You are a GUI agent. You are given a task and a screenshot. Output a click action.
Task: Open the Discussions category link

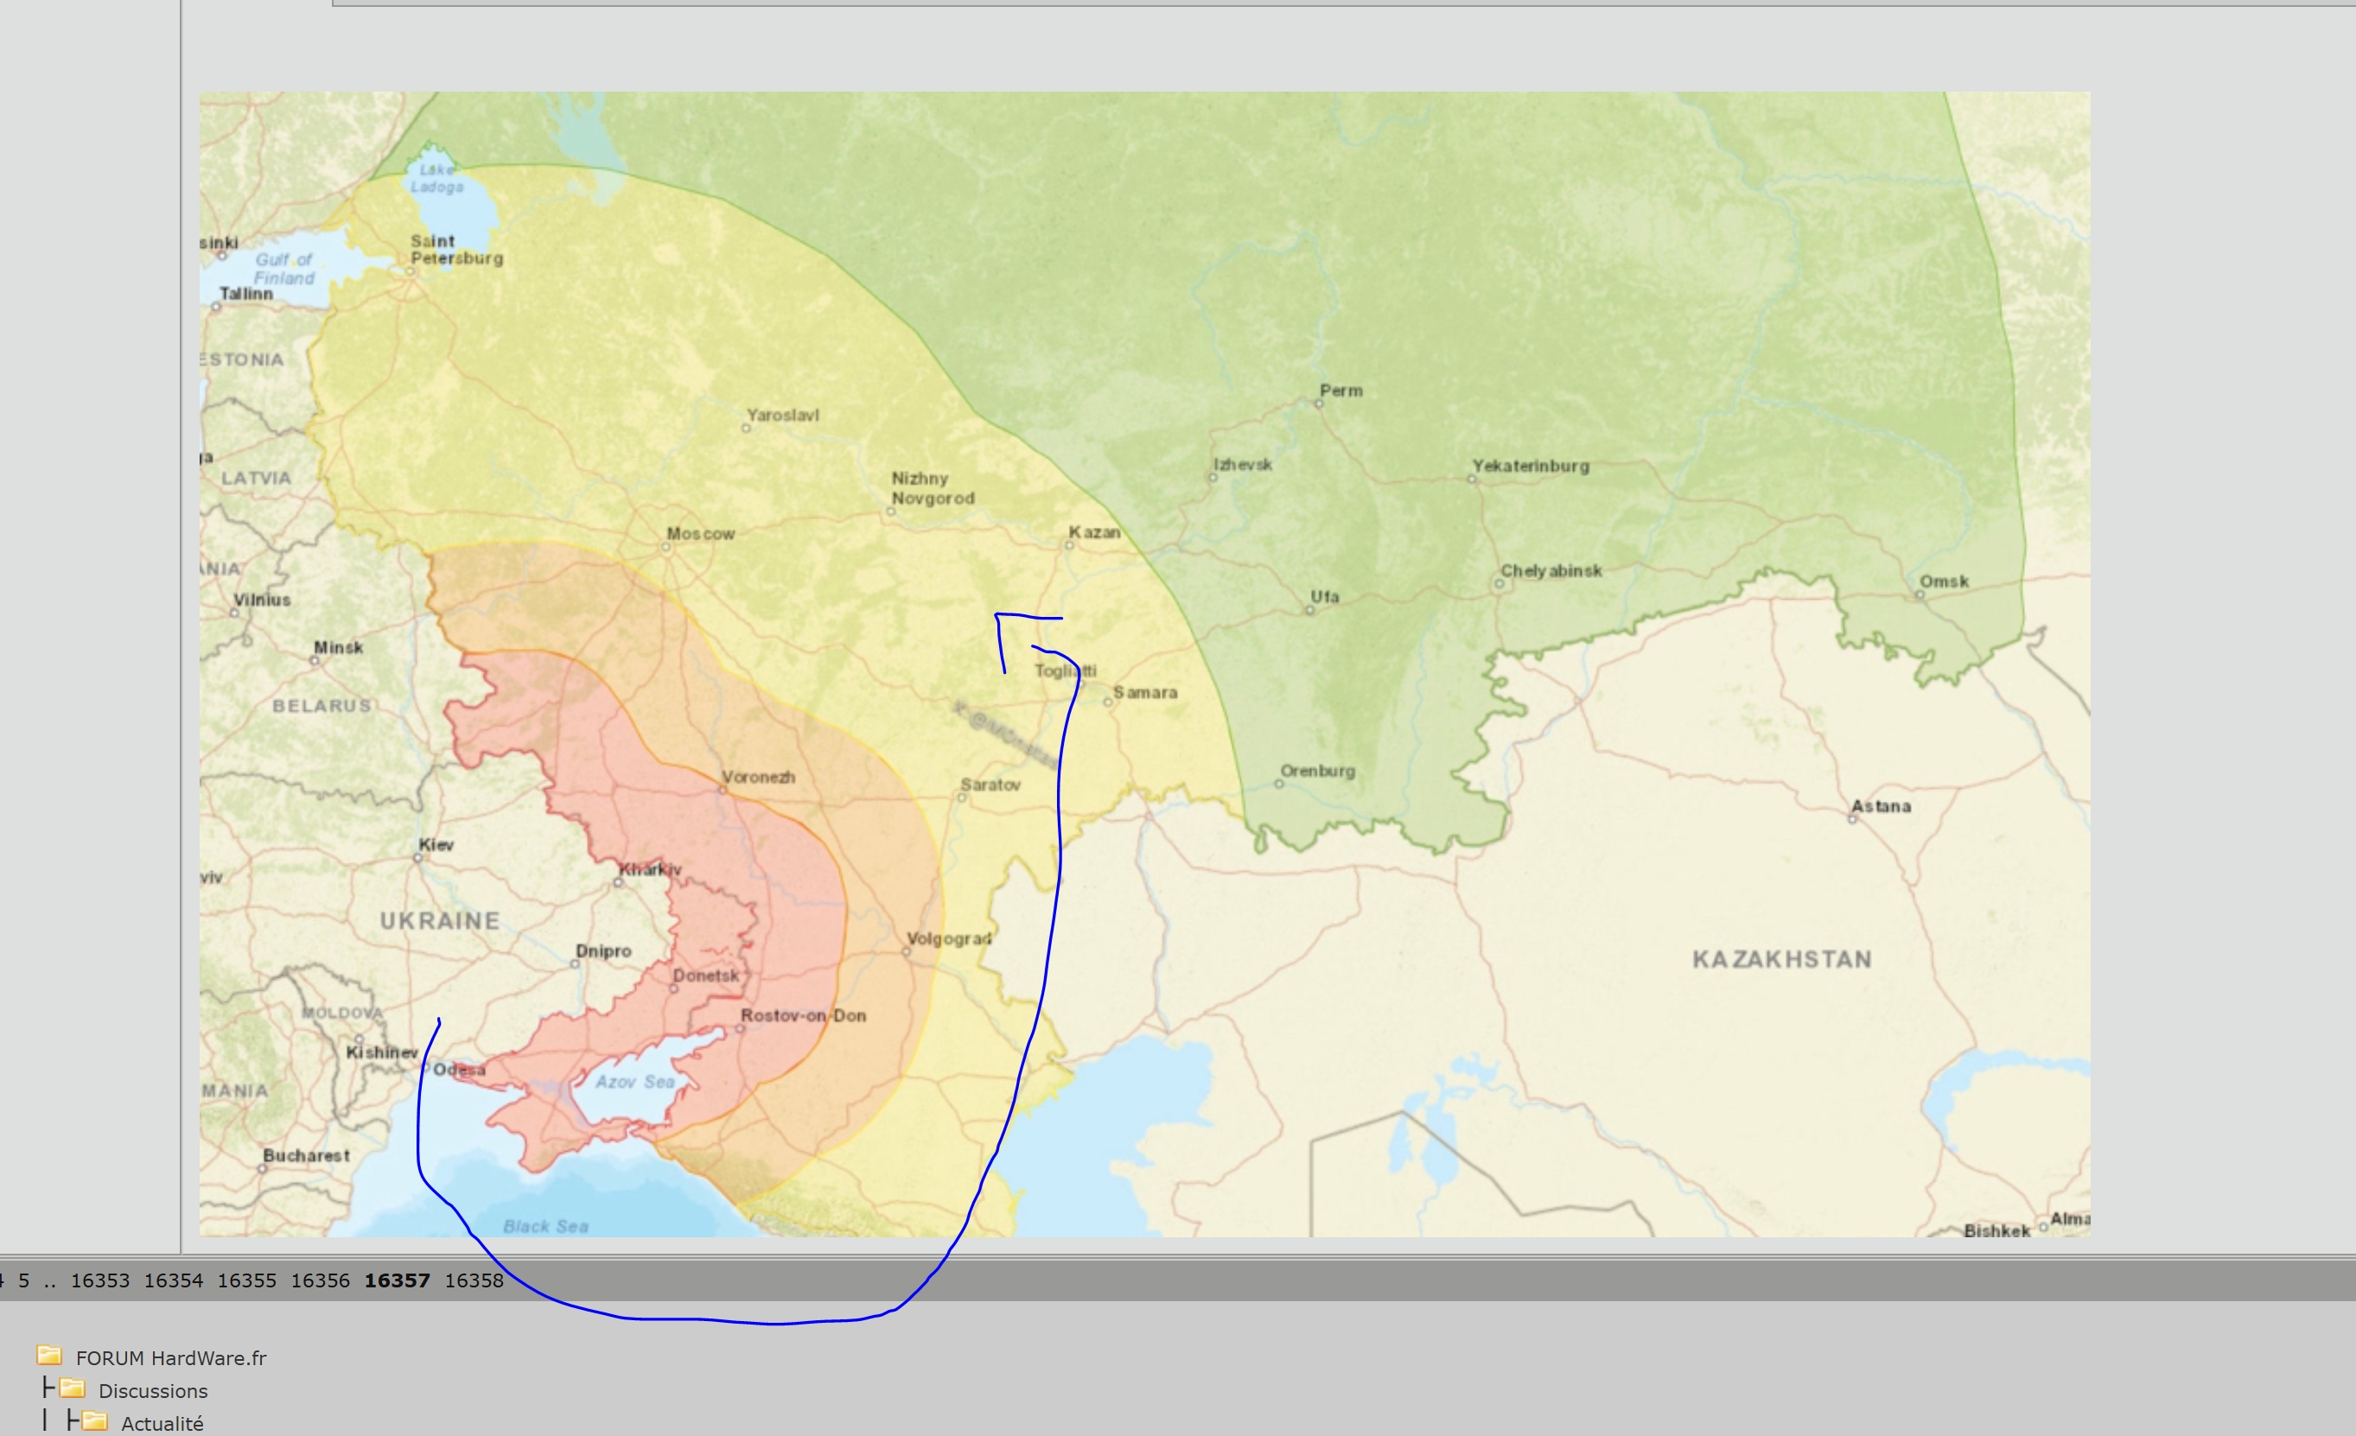153,1390
